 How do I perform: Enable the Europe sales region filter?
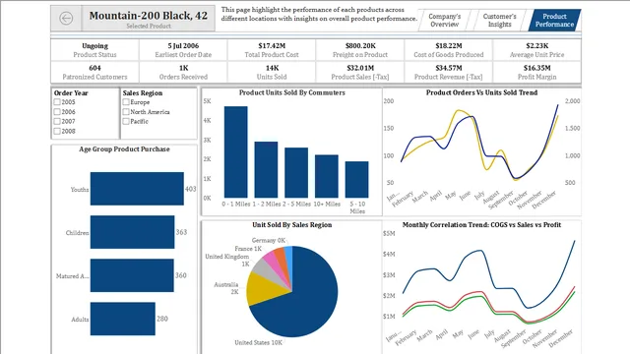point(126,102)
